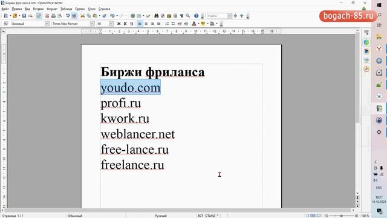Toggle Bullets list icon
The width and height of the screenshot is (387, 218).
[174, 24]
